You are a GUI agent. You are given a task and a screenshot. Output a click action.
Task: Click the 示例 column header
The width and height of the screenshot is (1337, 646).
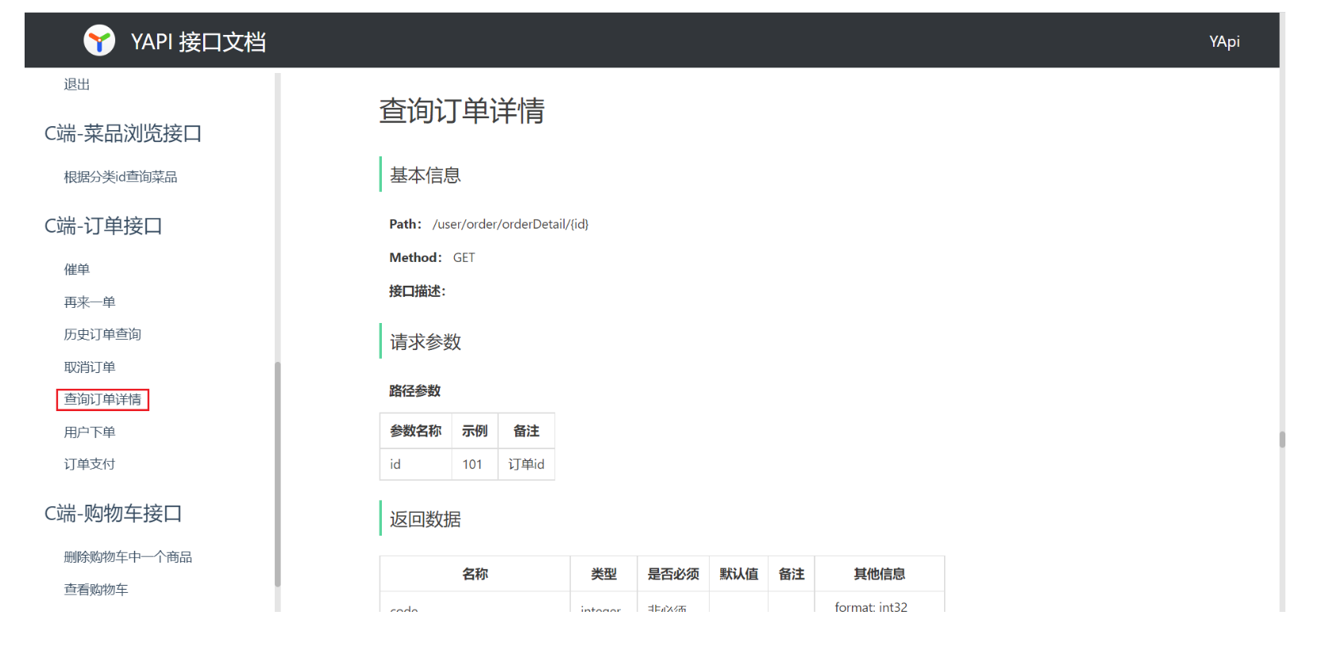click(x=475, y=431)
